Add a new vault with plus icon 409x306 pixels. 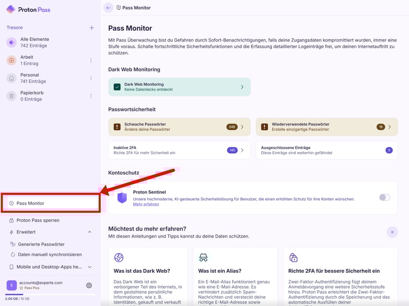click(92, 28)
